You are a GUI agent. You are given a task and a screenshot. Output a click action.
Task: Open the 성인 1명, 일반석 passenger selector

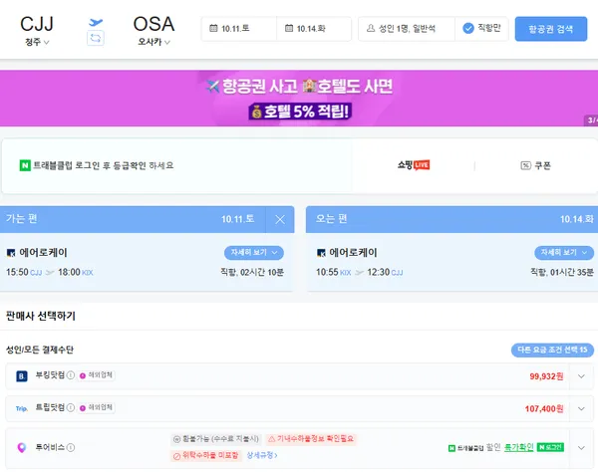407,29
